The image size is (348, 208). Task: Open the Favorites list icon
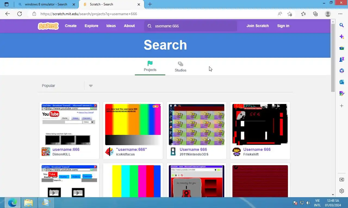point(303,14)
